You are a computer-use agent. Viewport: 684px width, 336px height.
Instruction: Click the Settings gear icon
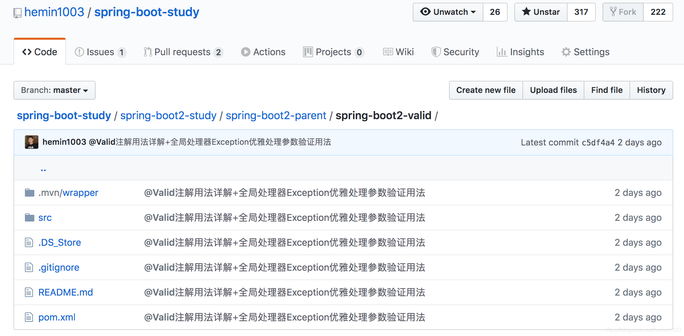pyautogui.click(x=566, y=52)
